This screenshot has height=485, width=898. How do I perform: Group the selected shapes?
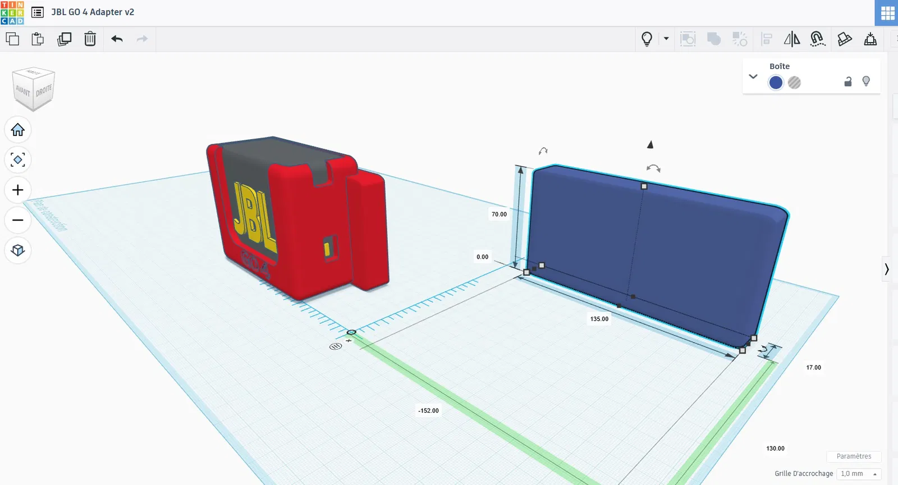pos(688,39)
